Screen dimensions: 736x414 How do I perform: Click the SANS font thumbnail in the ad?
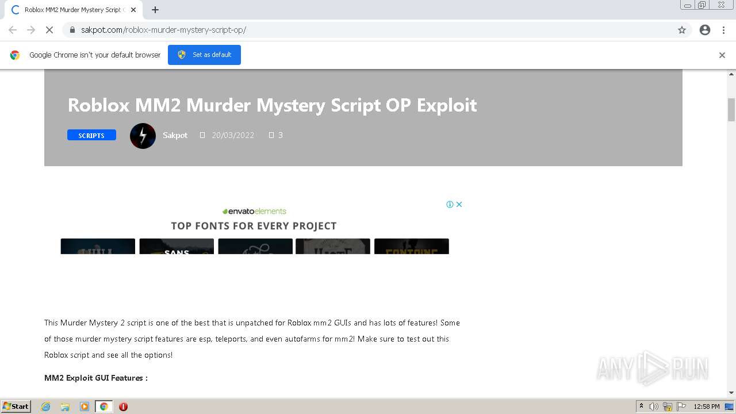coord(177,246)
